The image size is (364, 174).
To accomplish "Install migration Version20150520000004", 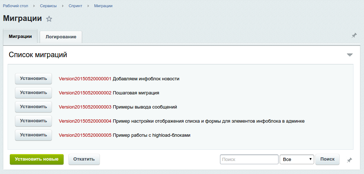I will (x=33, y=121).
